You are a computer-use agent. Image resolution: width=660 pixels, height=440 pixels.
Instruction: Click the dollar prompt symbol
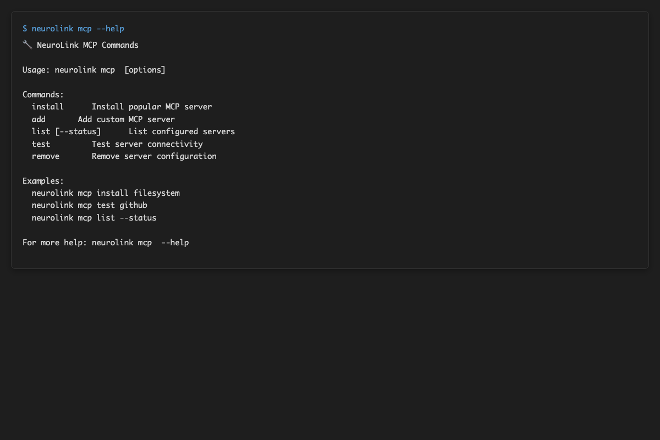click(25, 29)
